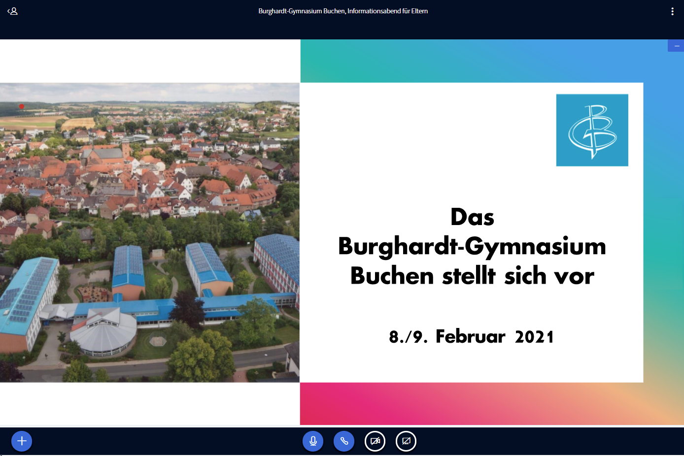Leave audio with the phone button
Viewport: 684px width, 456px height.
(344, 441)
